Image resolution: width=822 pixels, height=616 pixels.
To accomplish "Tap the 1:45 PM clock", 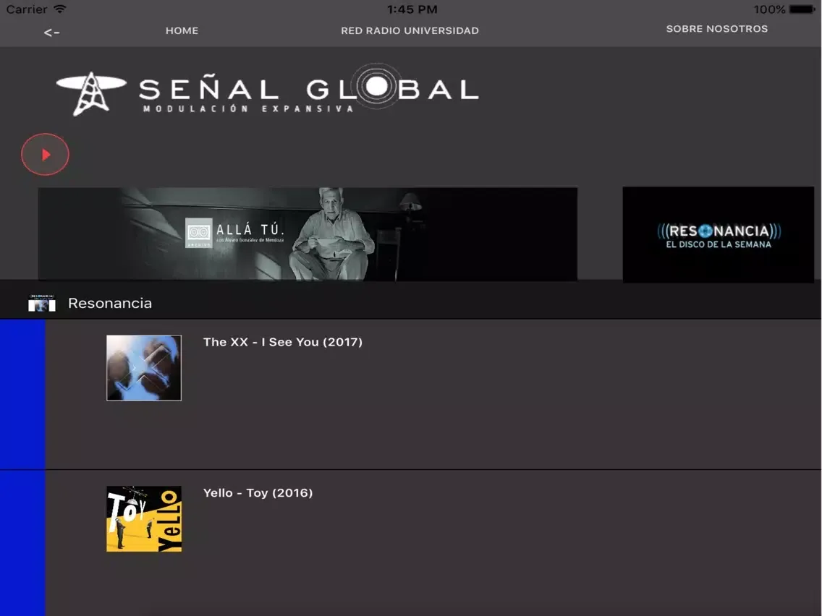I will [412, 9].
